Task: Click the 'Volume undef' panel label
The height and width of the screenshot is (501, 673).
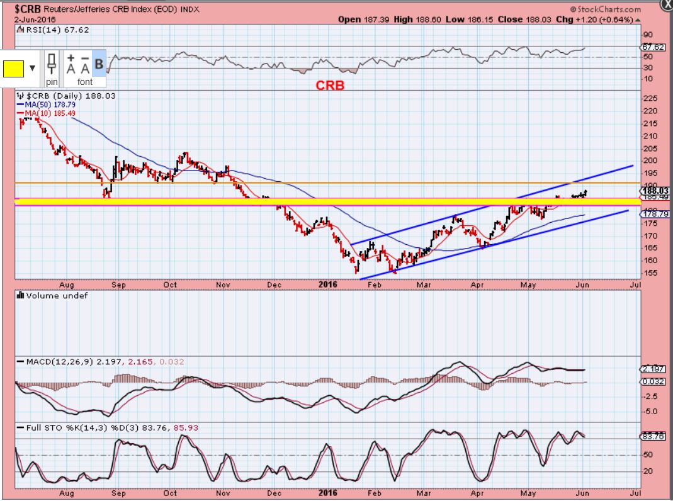Action: pyautogui.click(x=57, y=296)
